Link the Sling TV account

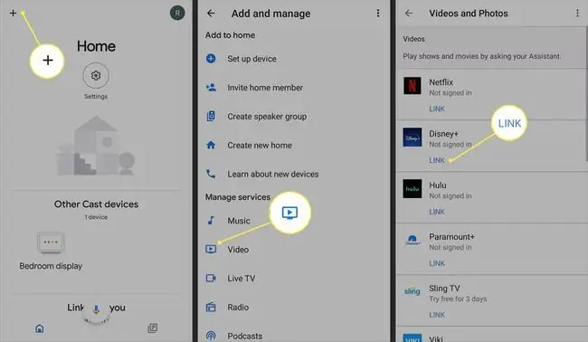tap(437, 315)
